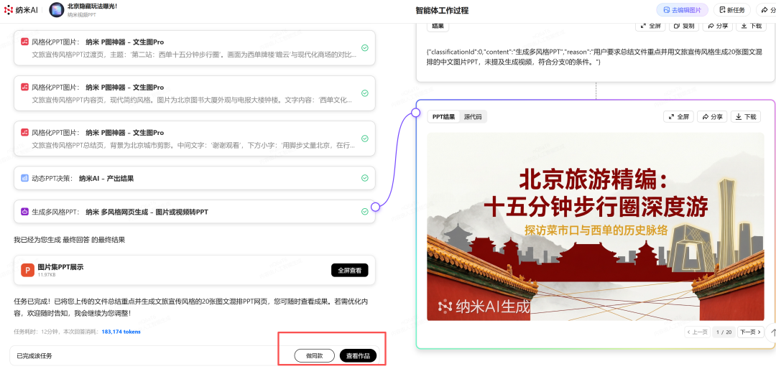Expand the 生成多风格PPT step row
Image resolution: width=776 pixels, height=369 pixels.
click(x=195, y=212)
